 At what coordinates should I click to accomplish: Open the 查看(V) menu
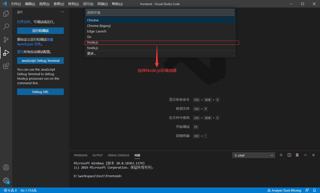pos(59,4)
